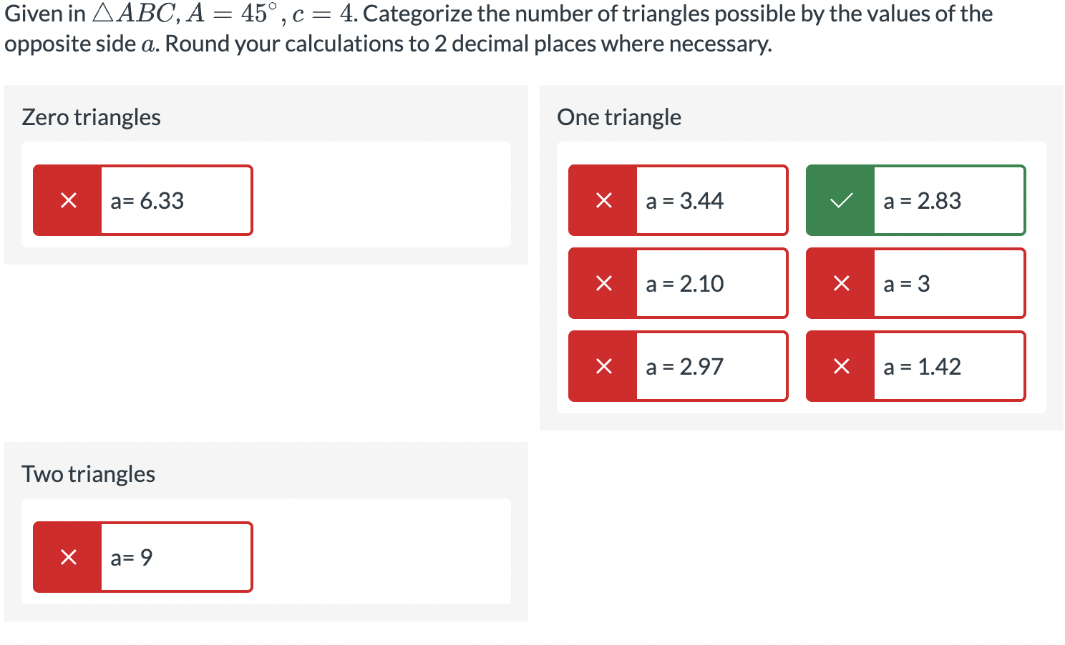Click the X icon next to a= 6.33
The height and width of the screenshot is (645, 1065).
pyautogui.click(x=67, y=200)
